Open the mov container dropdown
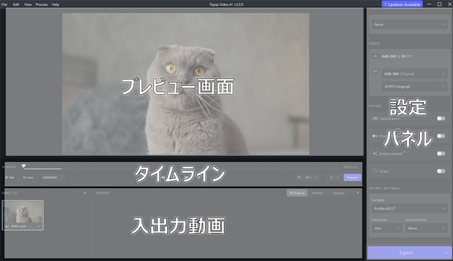The image size is (453, 261). 387,228
